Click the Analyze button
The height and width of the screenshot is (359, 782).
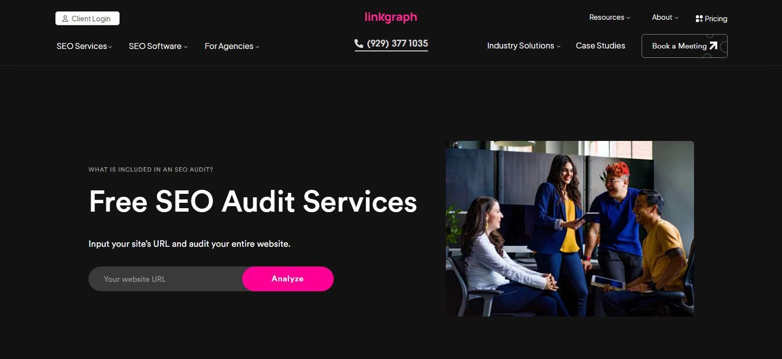coord(288,279)
